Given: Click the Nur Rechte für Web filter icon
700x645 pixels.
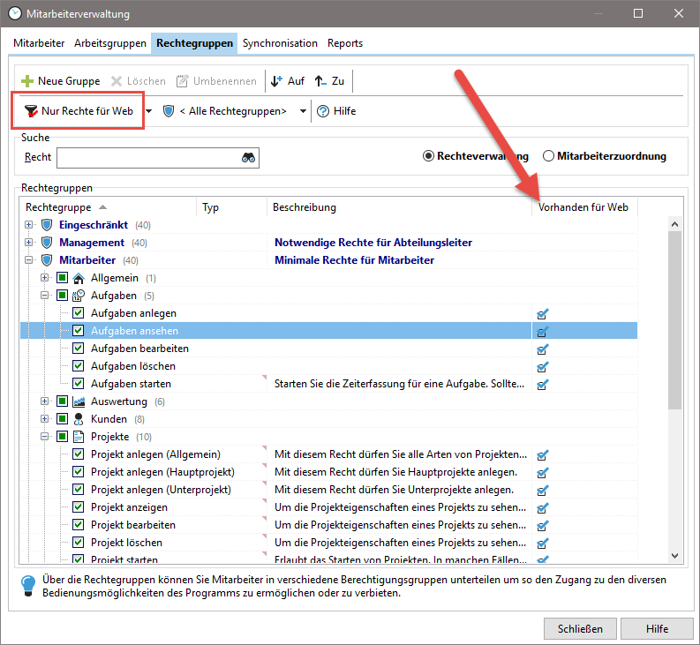Looking at the screenshot, I should click(31, 112).
